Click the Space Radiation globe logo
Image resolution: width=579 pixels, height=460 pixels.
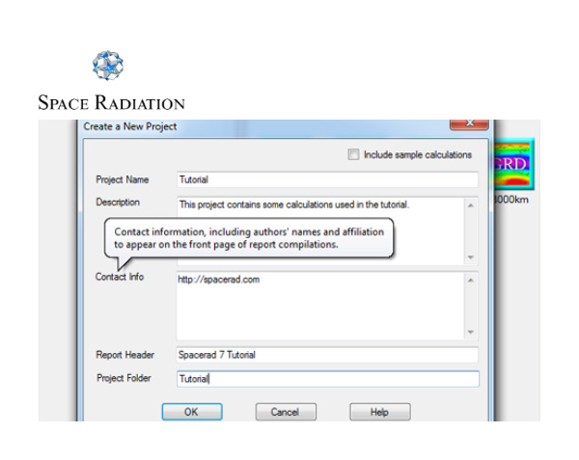click(108, 67)
